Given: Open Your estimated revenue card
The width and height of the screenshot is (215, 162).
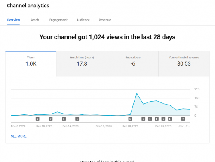Looking at the screenshot, I should click(x=184, y=64).
